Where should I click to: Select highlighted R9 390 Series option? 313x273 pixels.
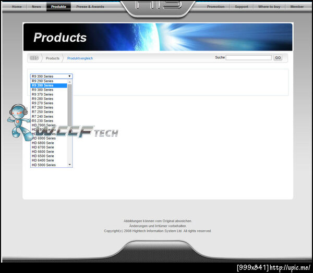pos(49,85)
